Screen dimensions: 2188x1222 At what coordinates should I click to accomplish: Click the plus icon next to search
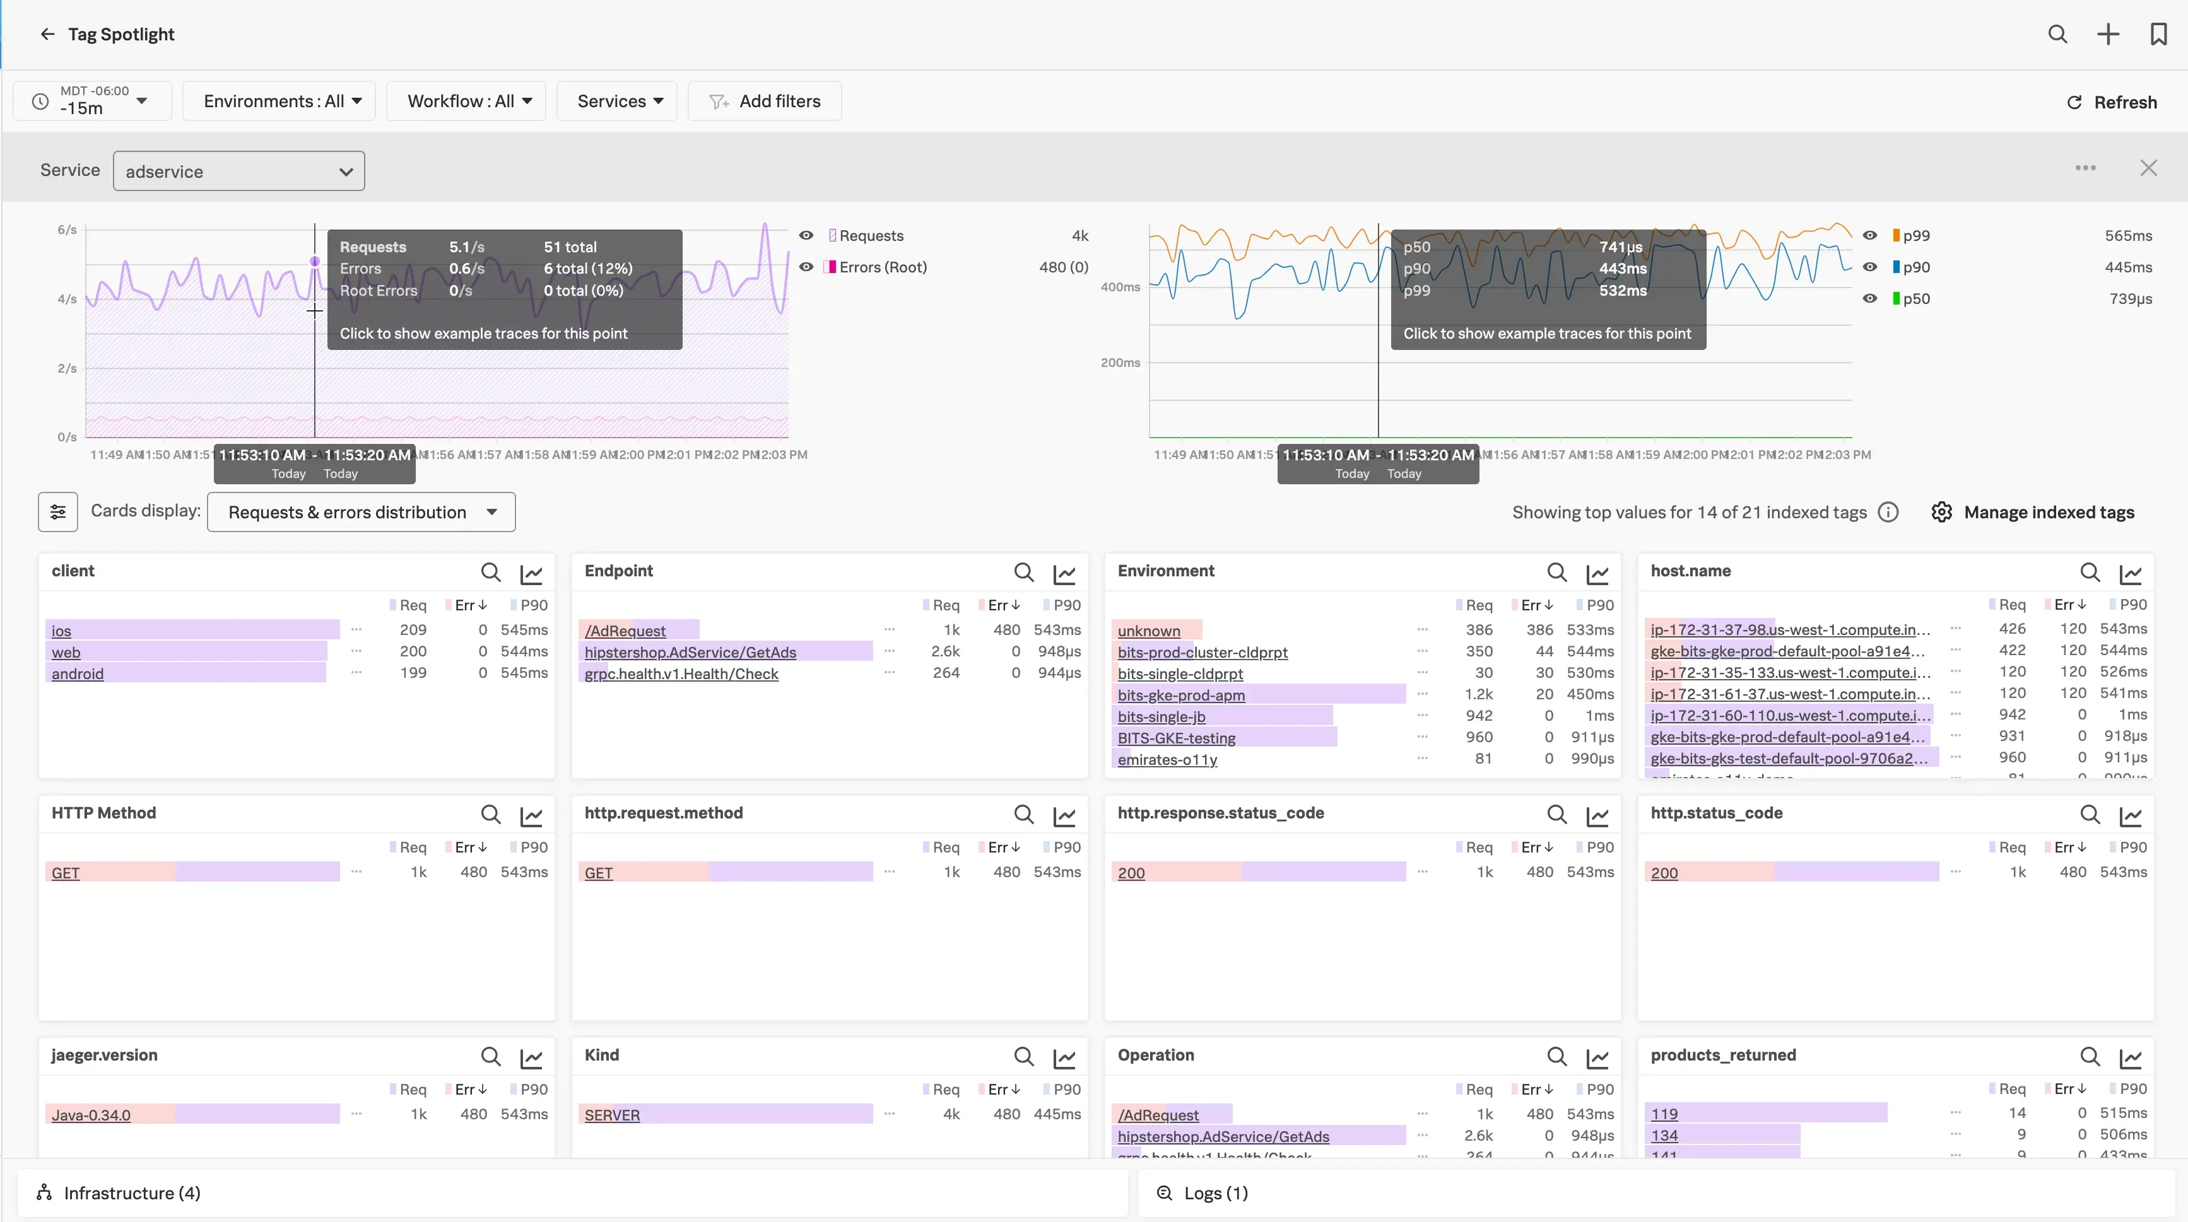coord(2107,34)
